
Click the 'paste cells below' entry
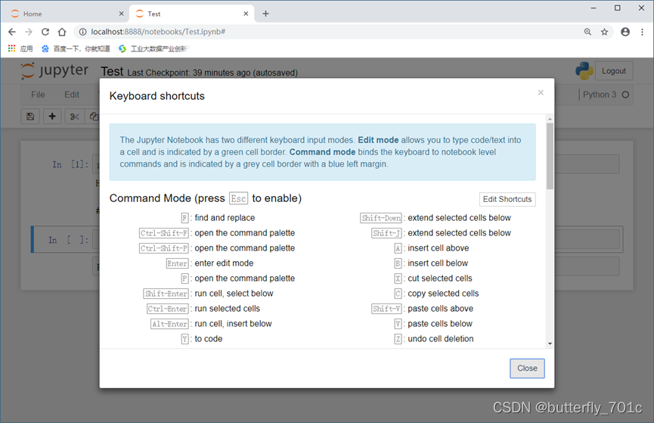[439, 324]
